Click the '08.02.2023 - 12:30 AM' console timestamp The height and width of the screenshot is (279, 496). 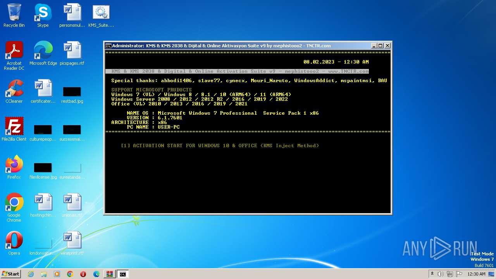point(336,62)
